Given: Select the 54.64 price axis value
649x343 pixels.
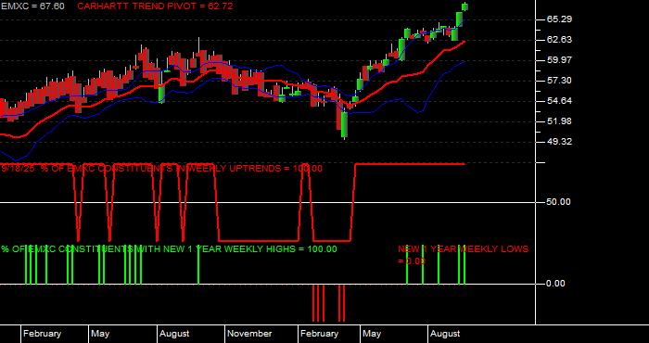Looking at the screenshot, I should click(x=560, y=100).
